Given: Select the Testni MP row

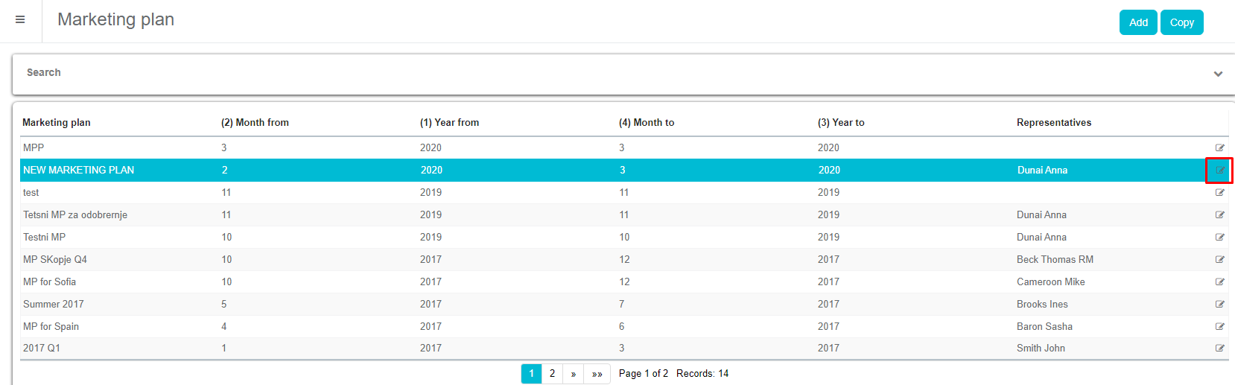Looking at the screenshot, I should tap(44, 238).
